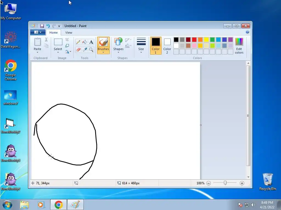Screen dimensions: 281x210
Task: Select the Fill with color bucket tool
Action: 85,42
